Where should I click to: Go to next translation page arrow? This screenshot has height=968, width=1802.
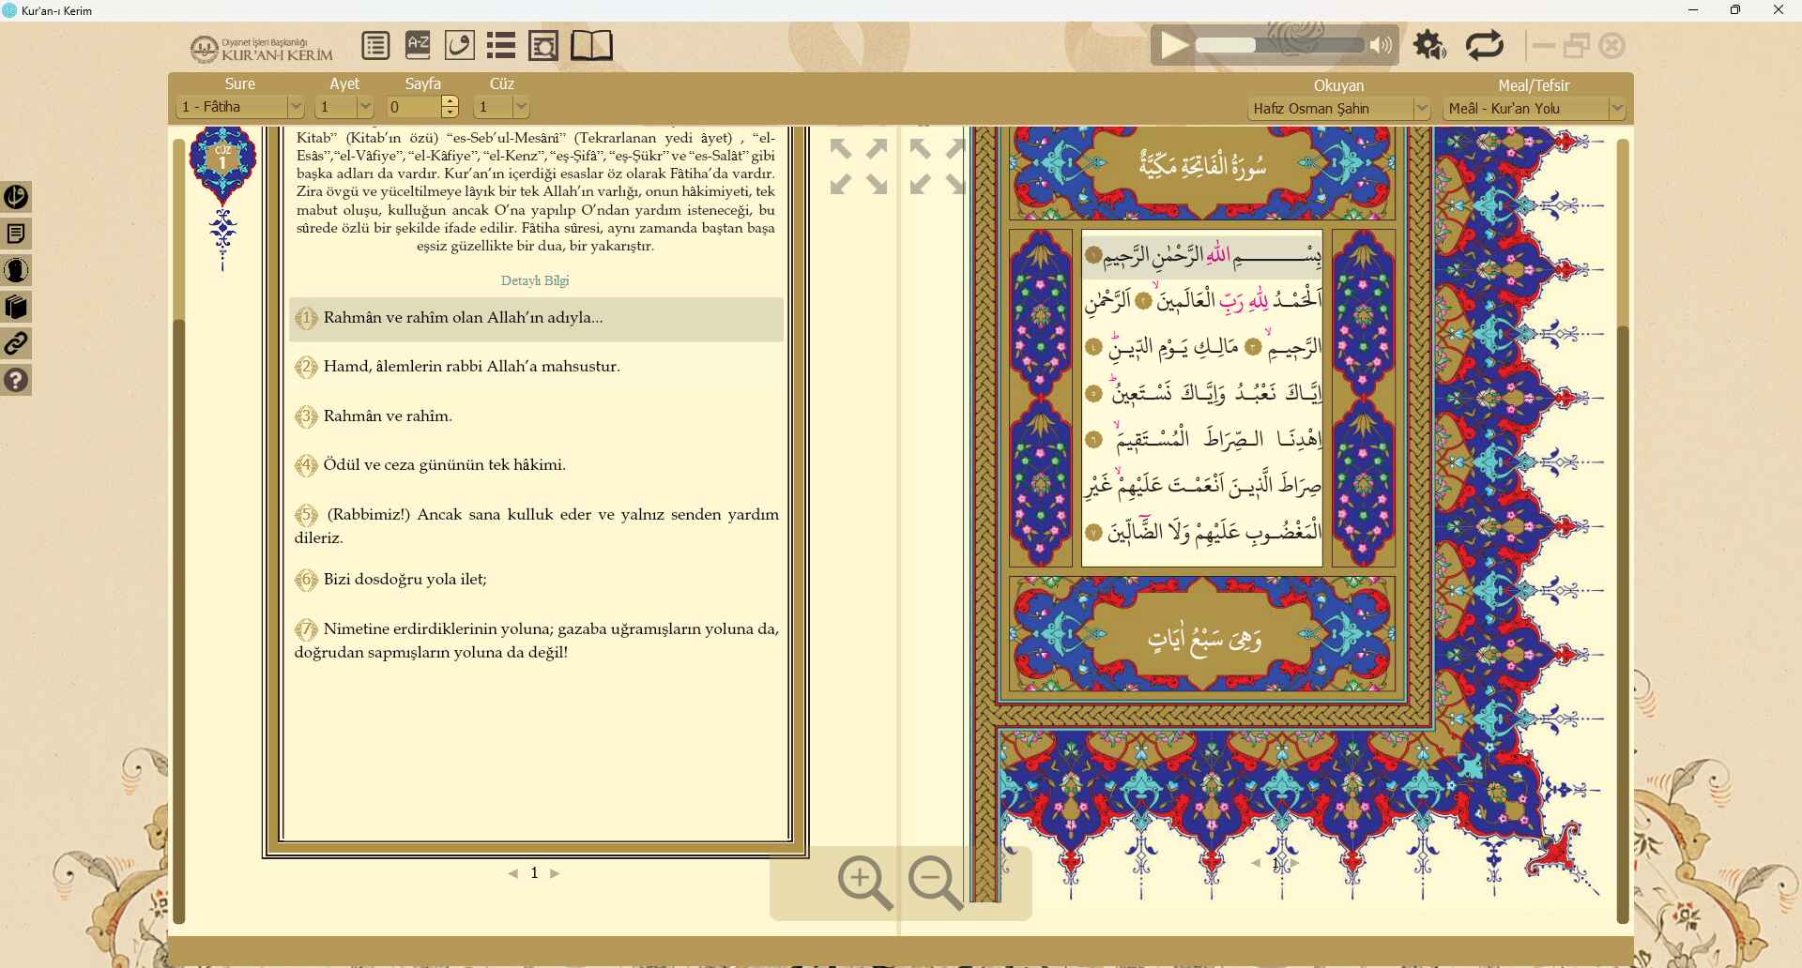(x=555, y=873)
